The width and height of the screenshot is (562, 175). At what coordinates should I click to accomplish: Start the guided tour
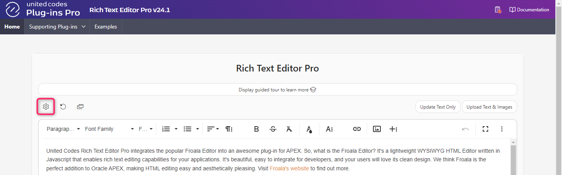pyautogui.click(x=277, y=89)
